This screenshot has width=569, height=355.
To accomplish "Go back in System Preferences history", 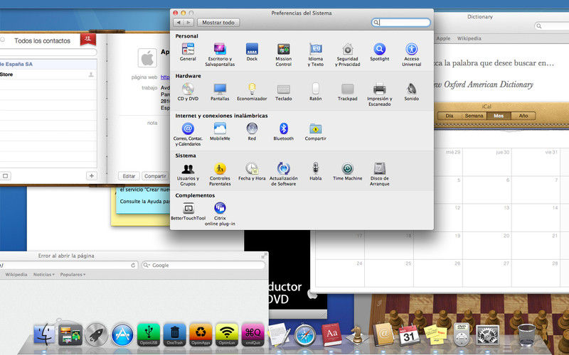I will (179, 23).
